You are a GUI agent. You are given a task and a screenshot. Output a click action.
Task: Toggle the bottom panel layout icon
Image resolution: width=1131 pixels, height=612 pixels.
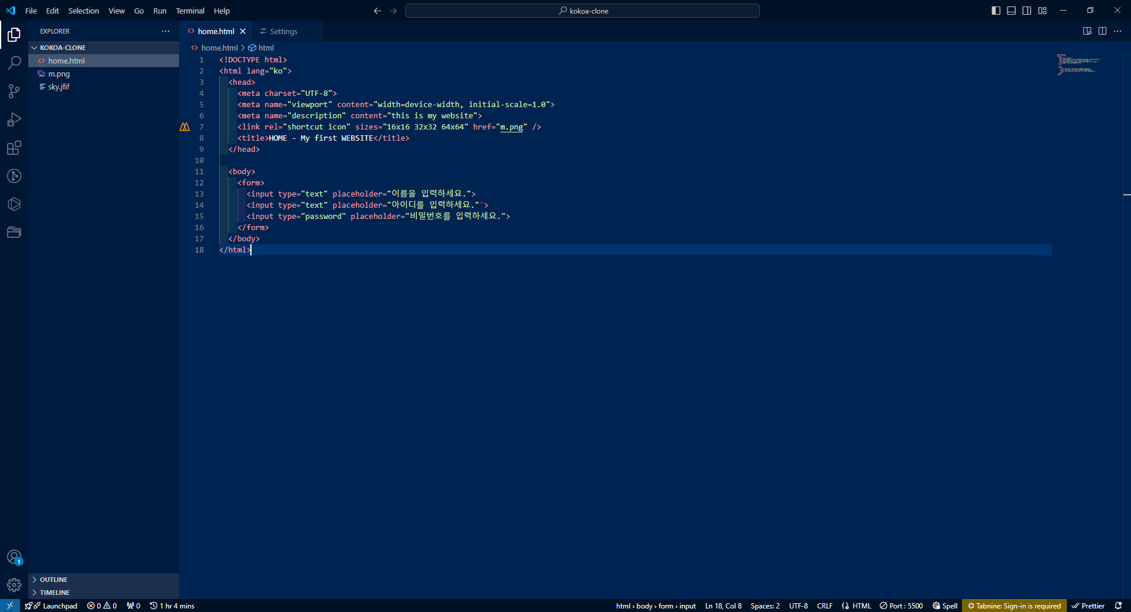1011,11
